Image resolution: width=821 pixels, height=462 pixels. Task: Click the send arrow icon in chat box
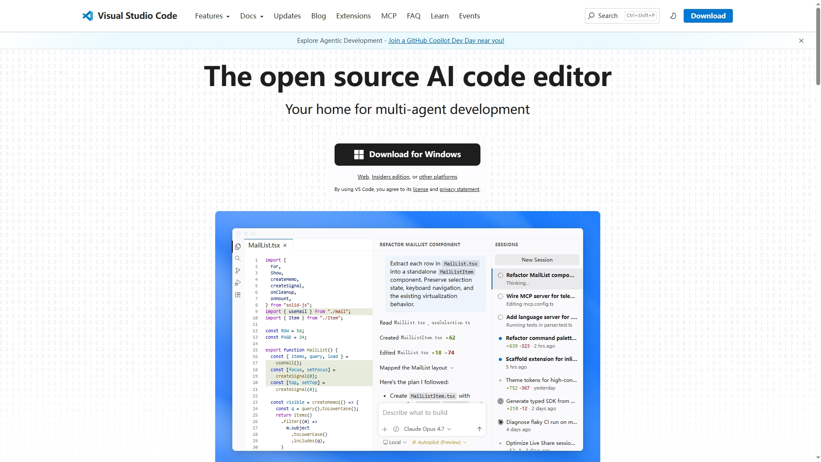click(479, 429)
